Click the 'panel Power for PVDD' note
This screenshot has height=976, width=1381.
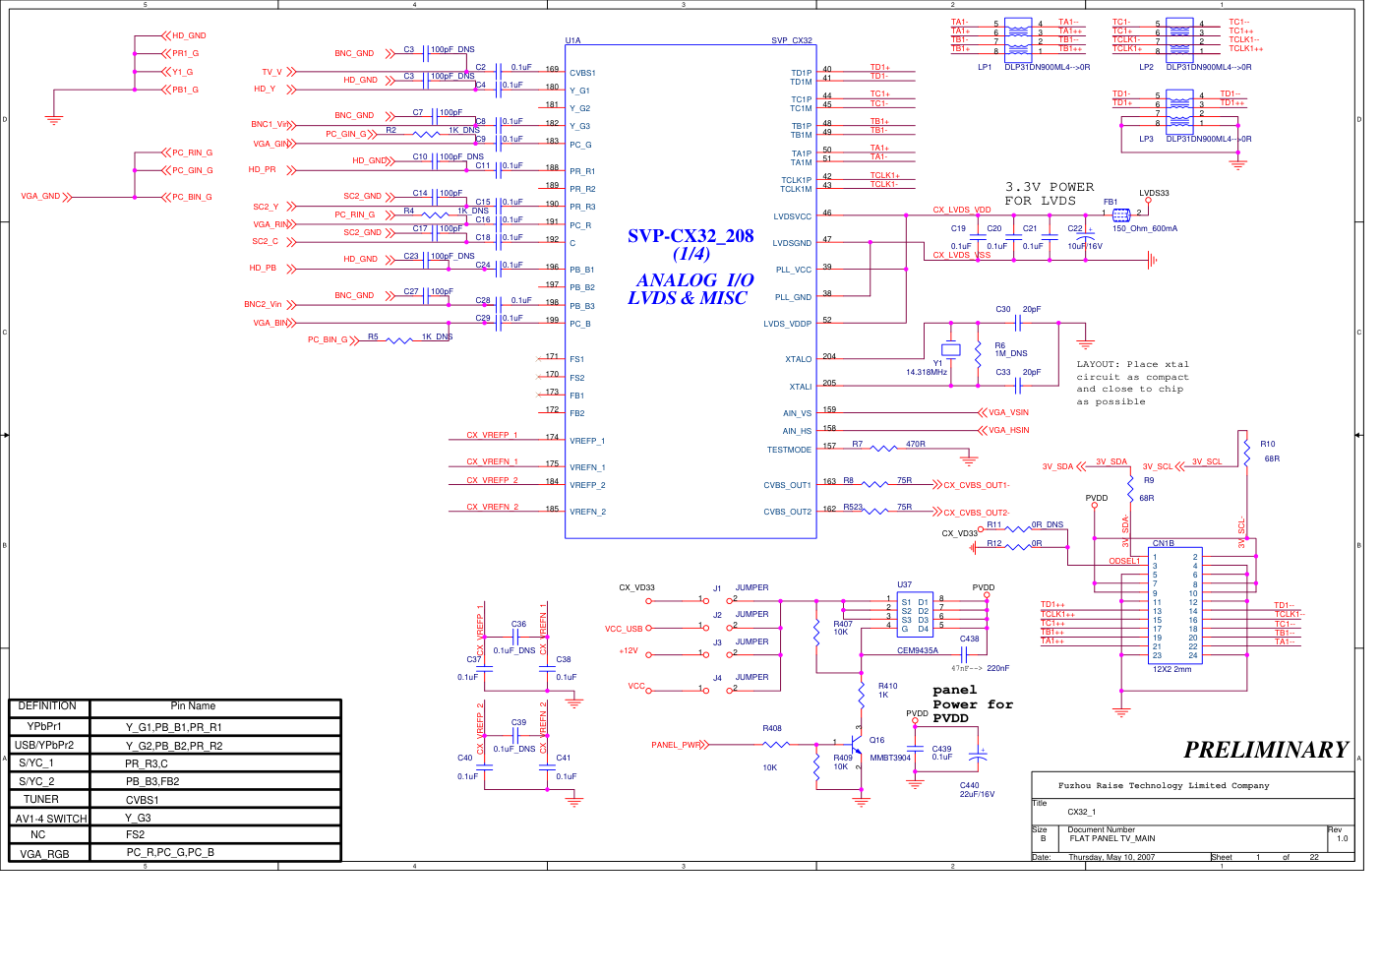973,704
